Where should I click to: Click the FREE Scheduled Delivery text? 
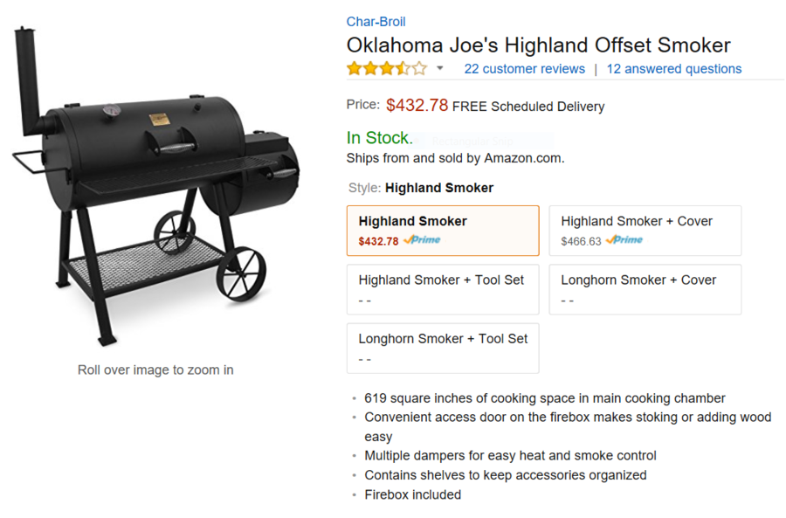point(528,107)
